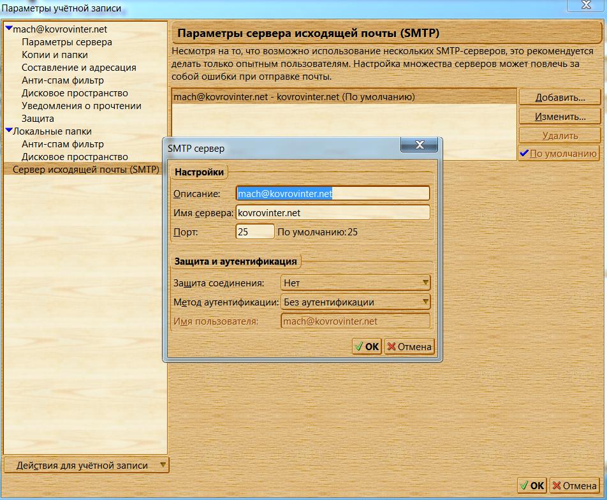This screenshot has width=607, height=500.
Task: Click the Описание text field
Action: (x=332, y=193)
